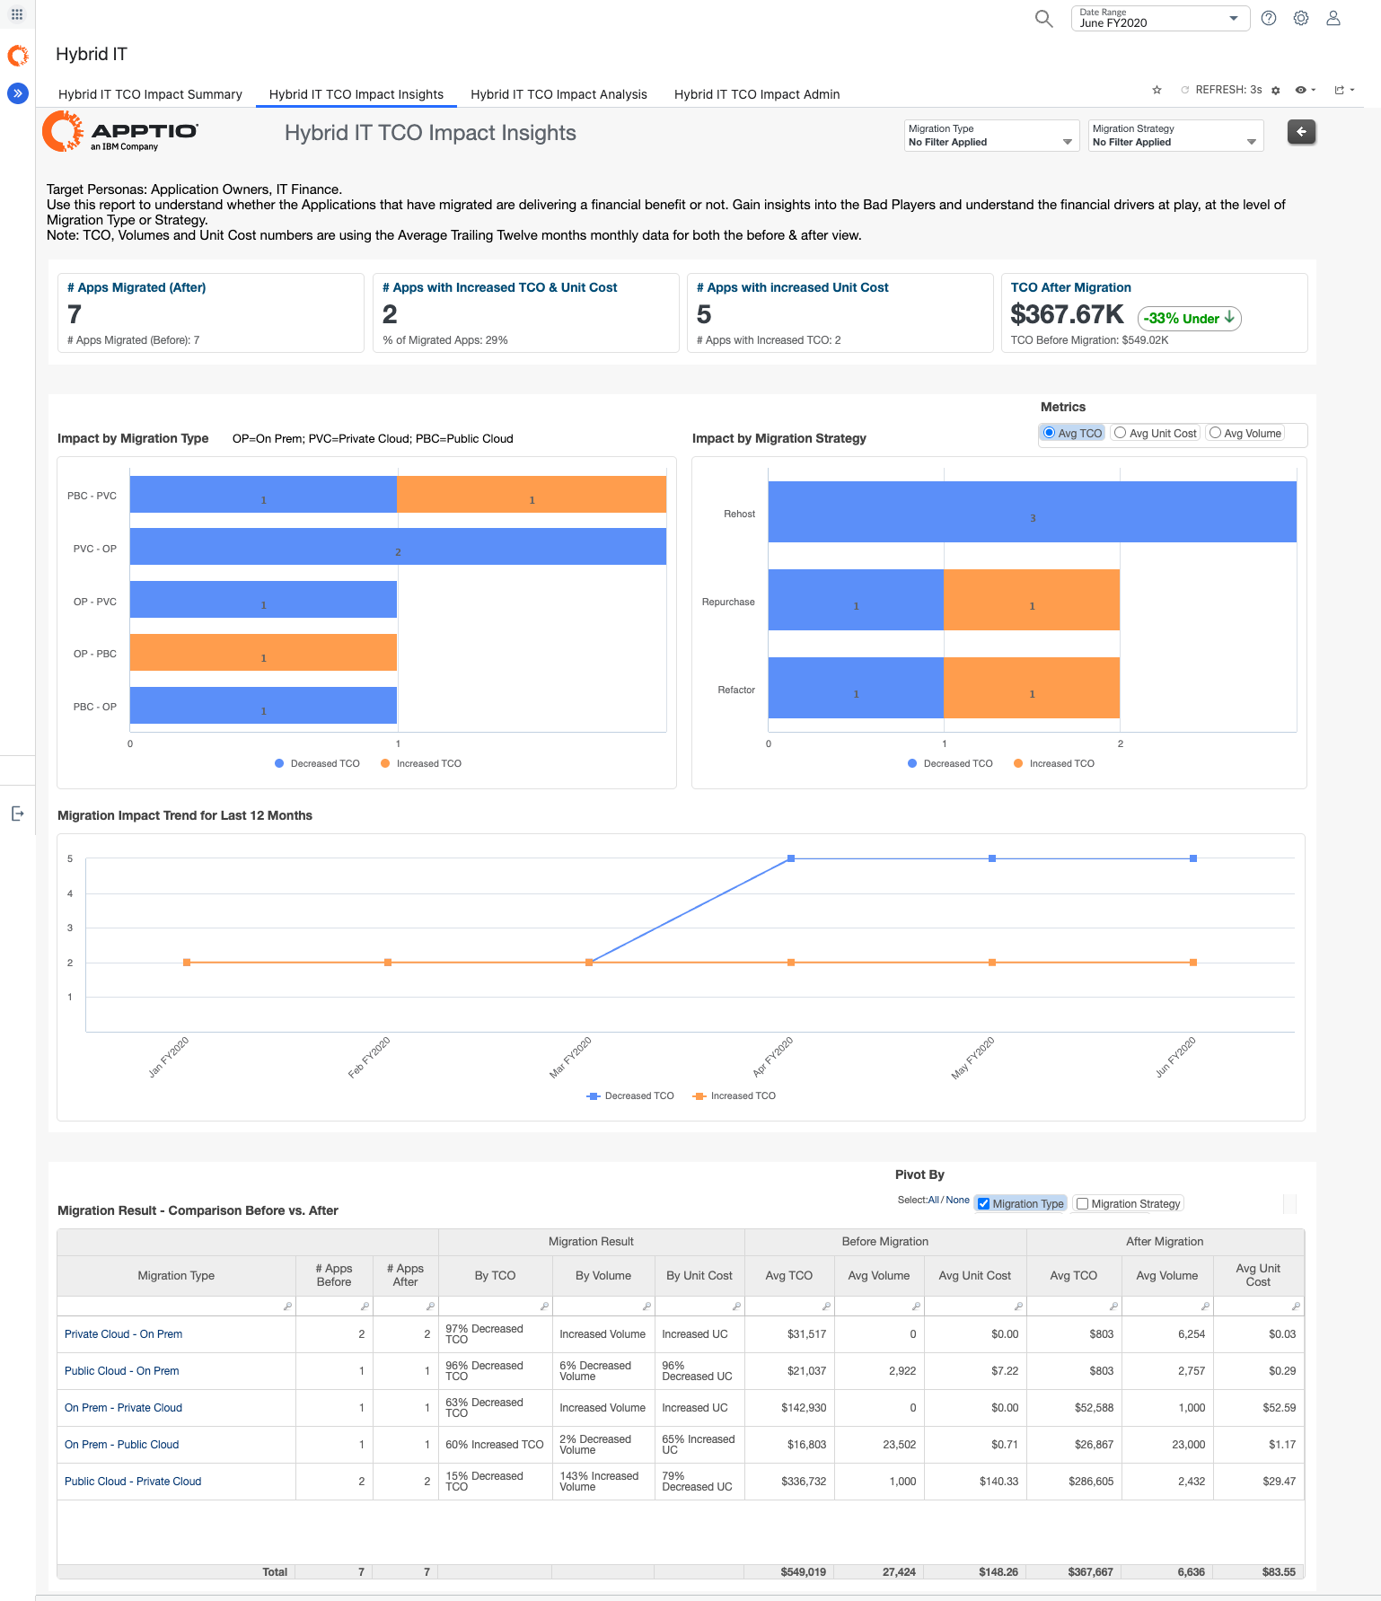Favorite this report with the star icon
The height and width of the screenshot is (1601, 1381).
(1157, 90)
